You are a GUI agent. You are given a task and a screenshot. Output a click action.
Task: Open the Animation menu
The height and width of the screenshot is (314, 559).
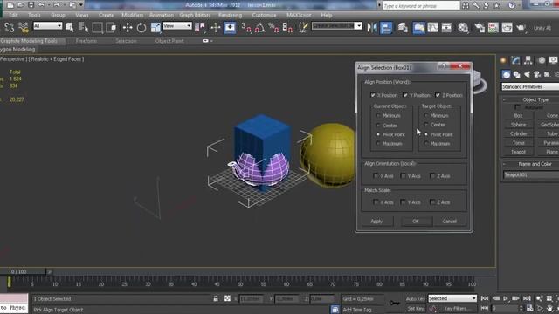tap(161, 15)
